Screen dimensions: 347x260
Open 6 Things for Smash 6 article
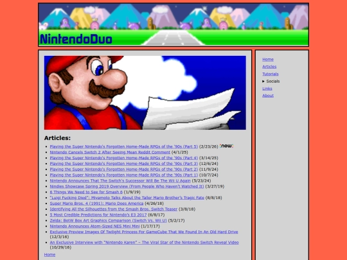86,192
